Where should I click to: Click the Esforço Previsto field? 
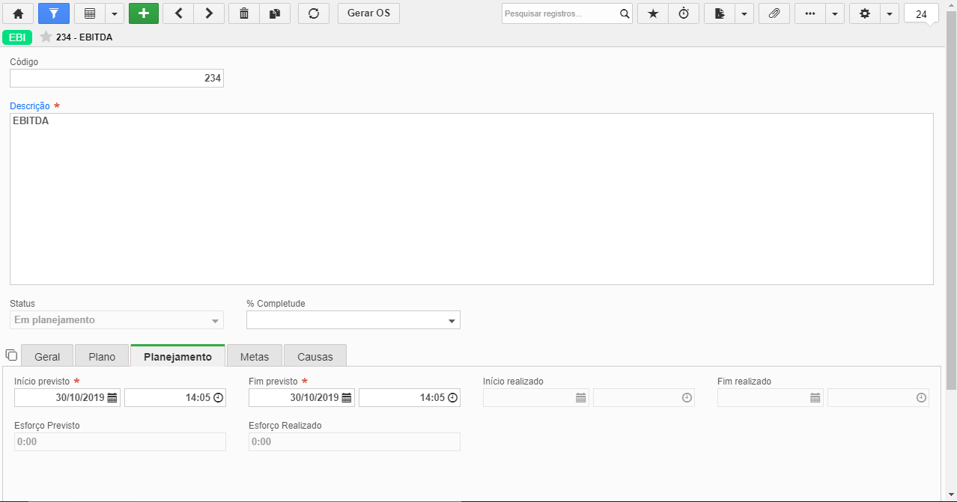[120, 441]
